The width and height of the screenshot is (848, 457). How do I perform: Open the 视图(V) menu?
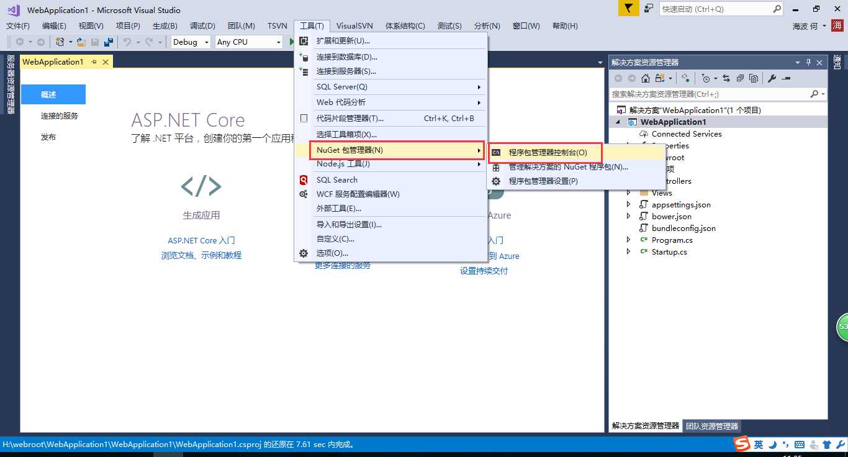pyautogui.click(x=91, y=26)
